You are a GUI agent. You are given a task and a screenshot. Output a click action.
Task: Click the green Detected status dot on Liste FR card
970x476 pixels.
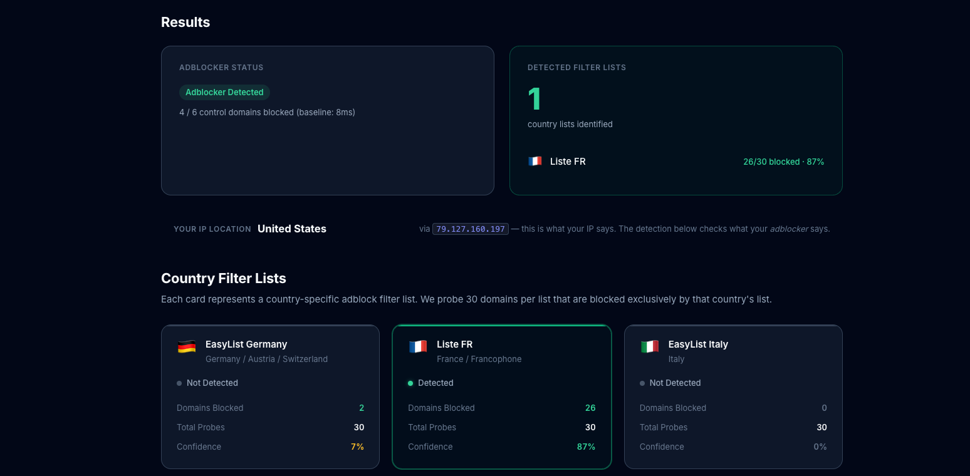pos(410,383)
